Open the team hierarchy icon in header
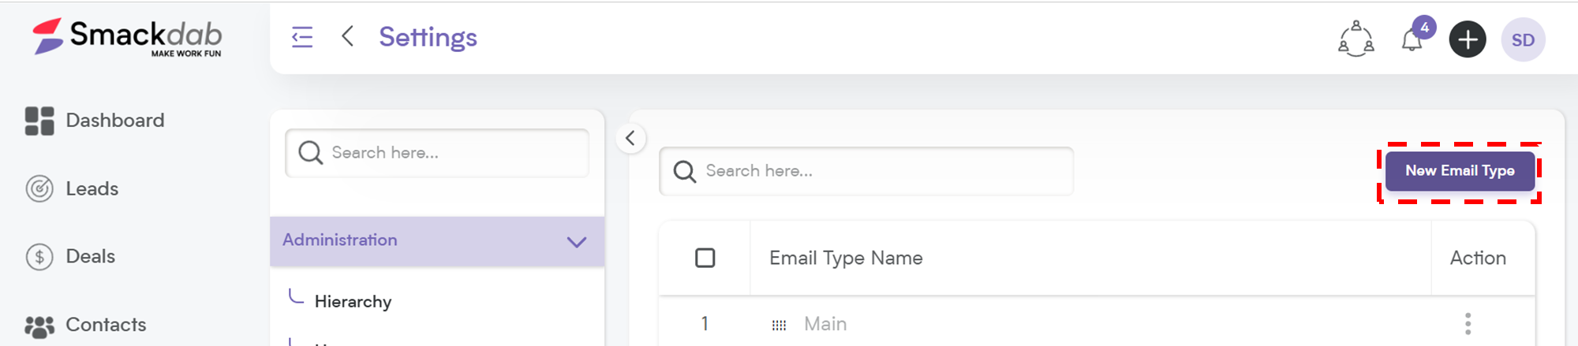The image size is (1578, 346). tap(1356, 39)
